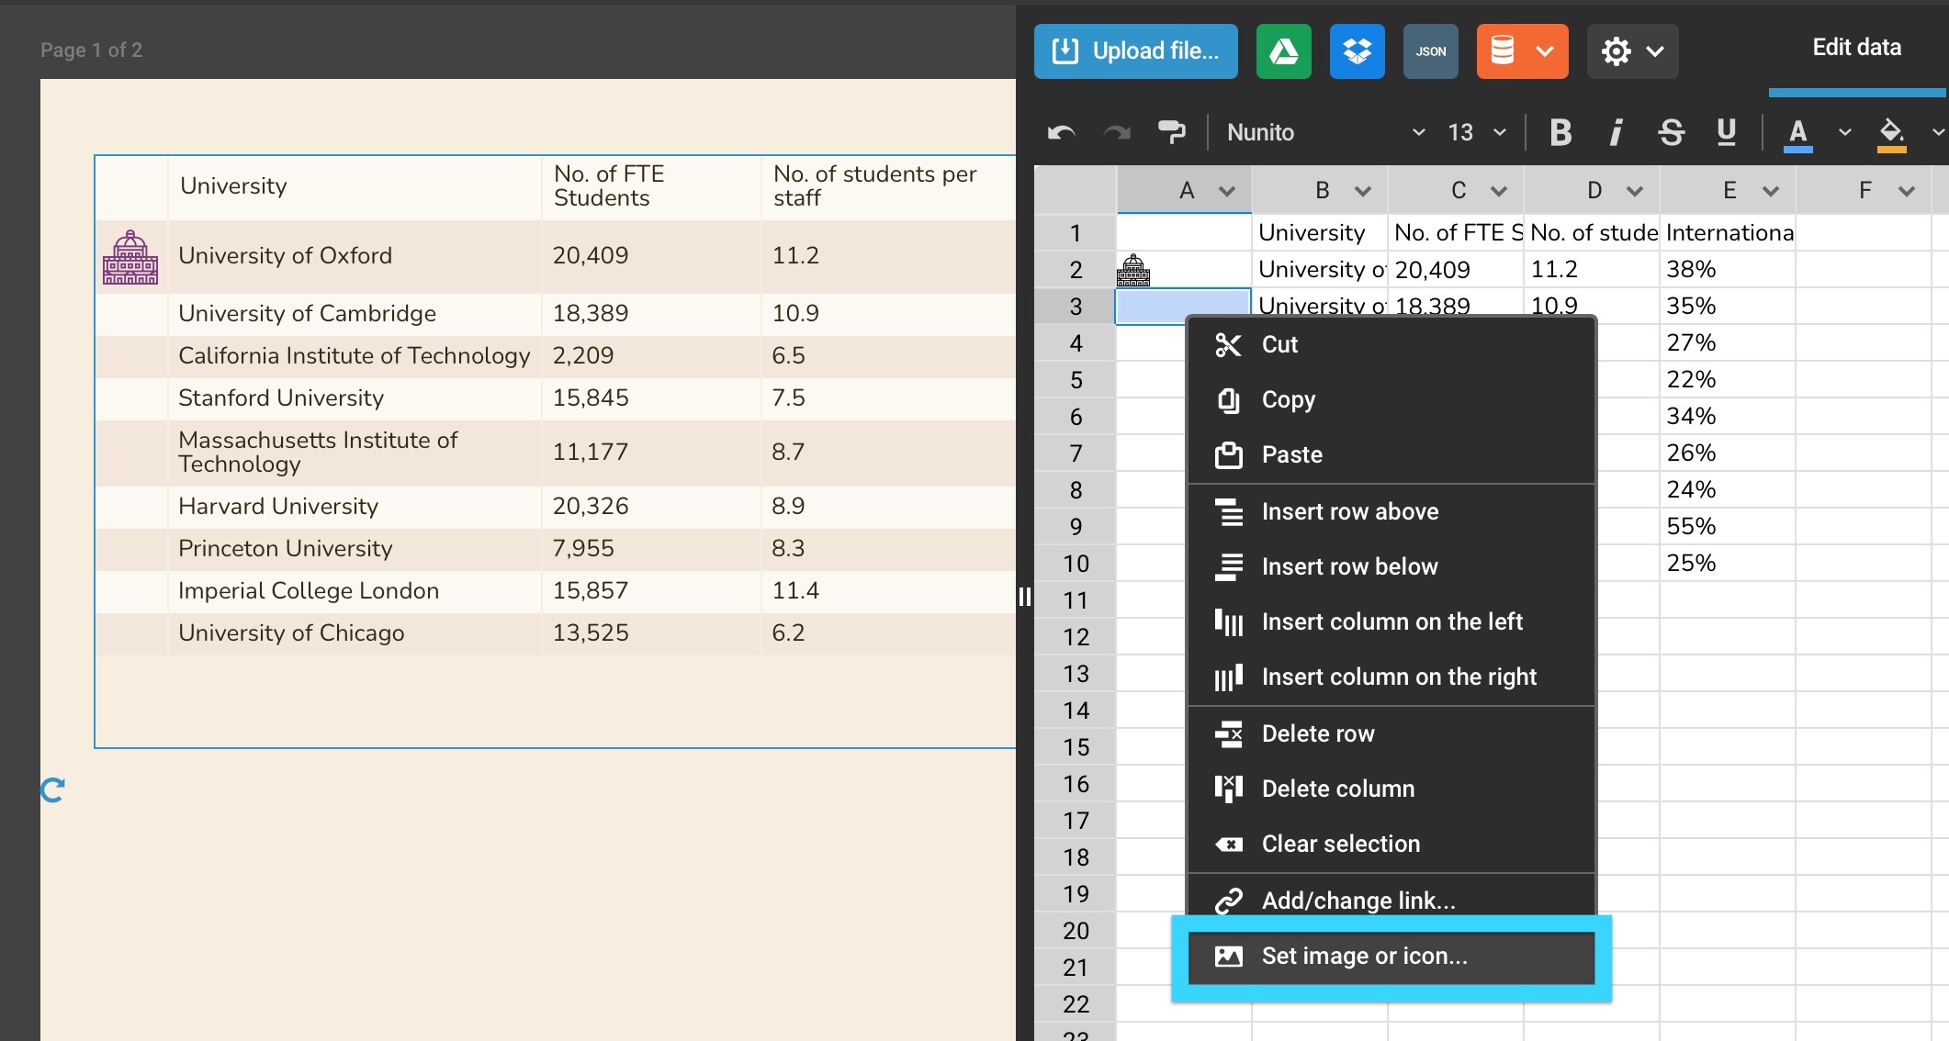The height and width of the screenshot is (1041, 1949).
Task: Click University of Cambridge in preview table
Action: coord(307,314)
